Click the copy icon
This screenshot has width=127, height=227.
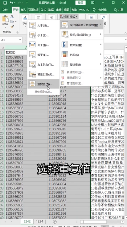[12, 22]
